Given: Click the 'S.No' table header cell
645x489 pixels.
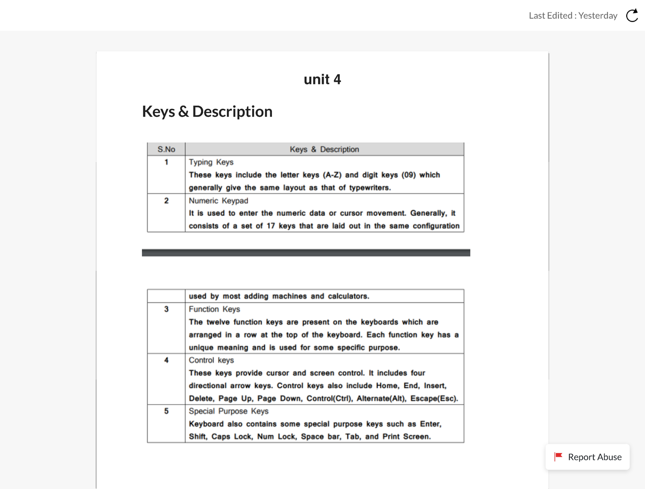Looking at the screenshot, I should [166, 149].
